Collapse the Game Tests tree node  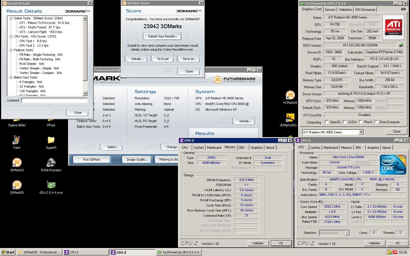11,18
